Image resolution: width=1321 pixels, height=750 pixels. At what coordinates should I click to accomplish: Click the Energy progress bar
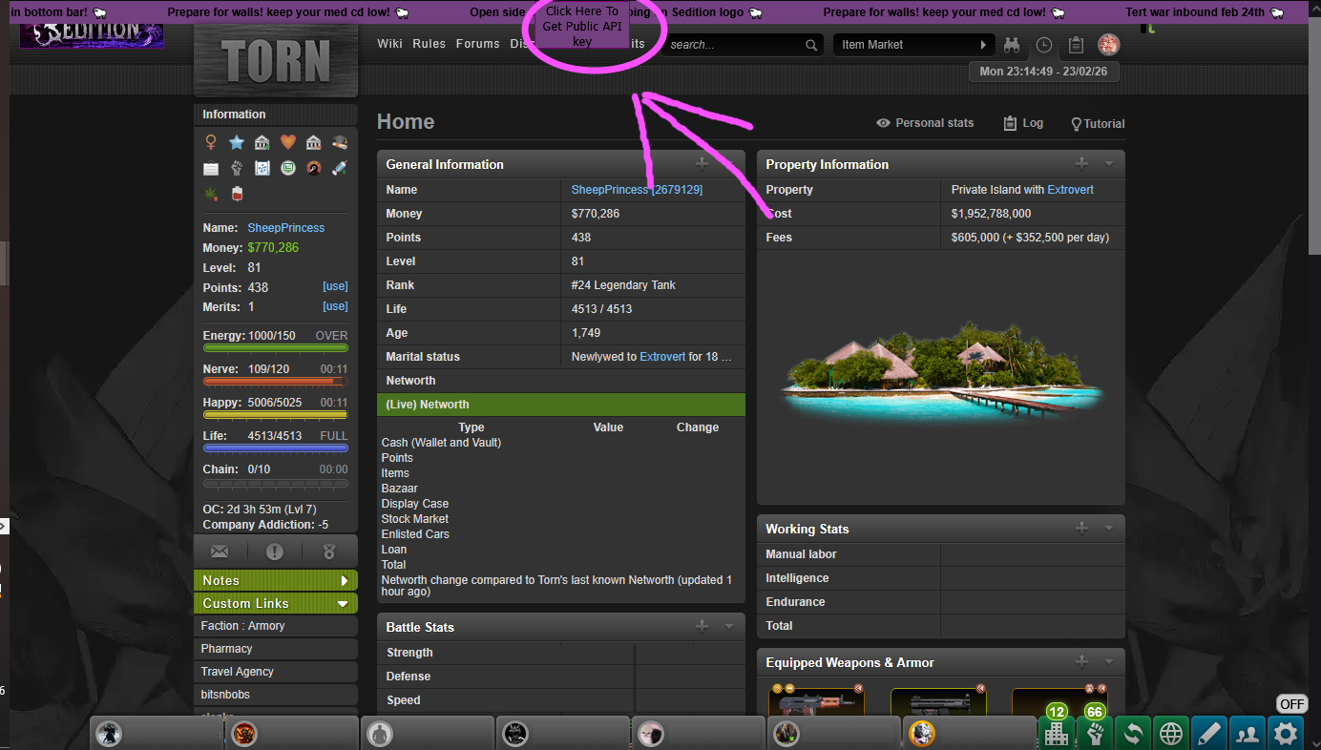pos(275,348)
